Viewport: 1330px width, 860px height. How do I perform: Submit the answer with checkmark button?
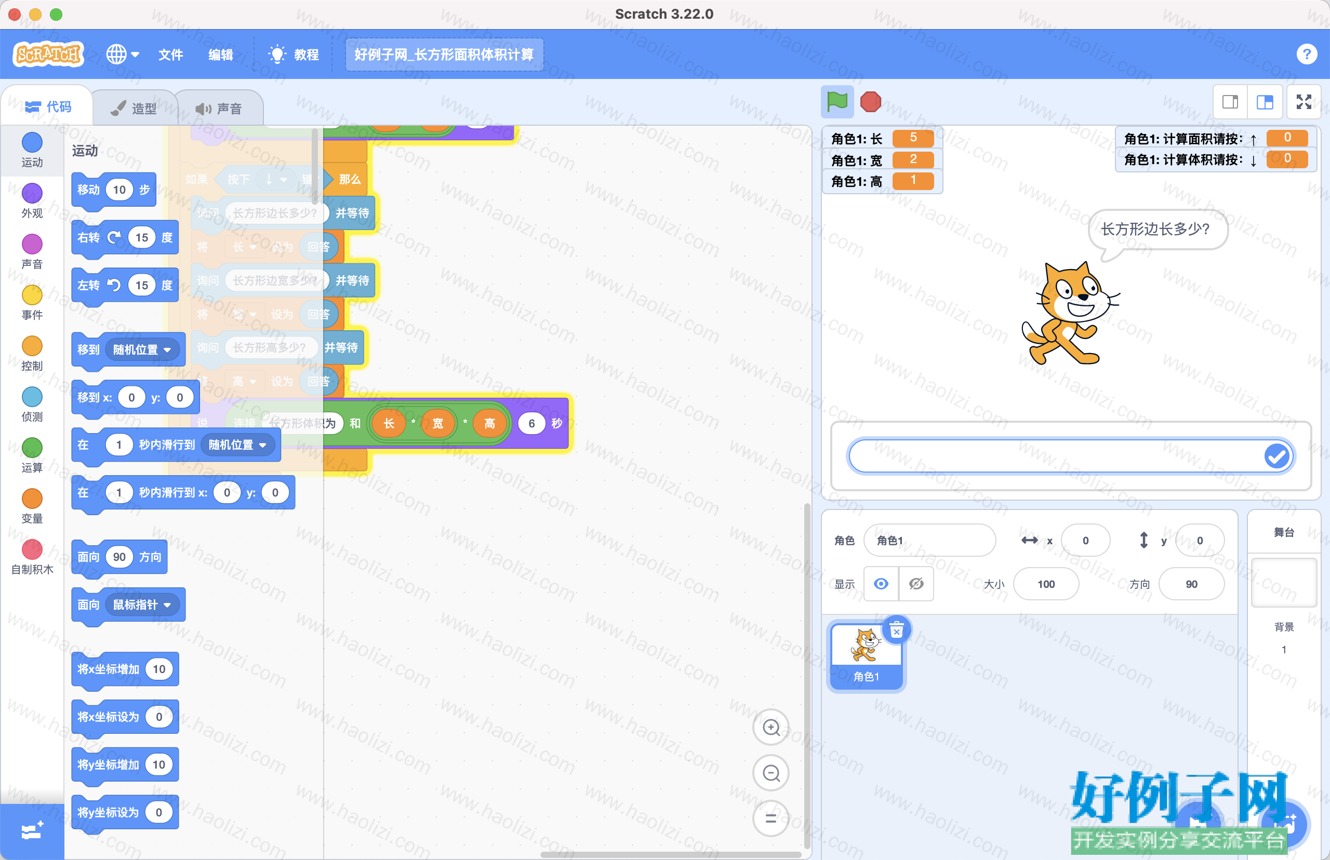1276,456
